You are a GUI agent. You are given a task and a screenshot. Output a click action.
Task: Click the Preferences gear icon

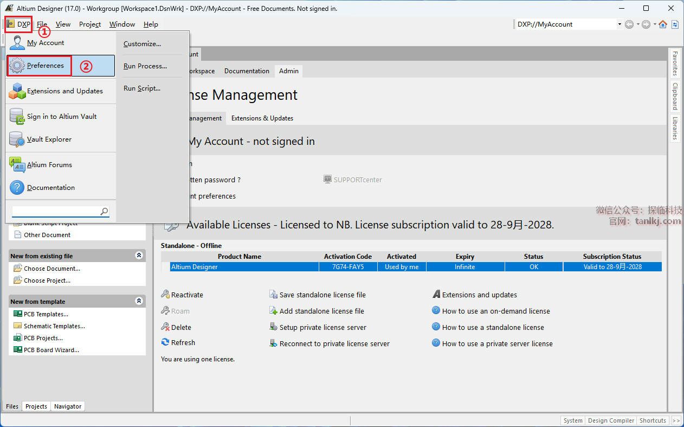point(17,66)
